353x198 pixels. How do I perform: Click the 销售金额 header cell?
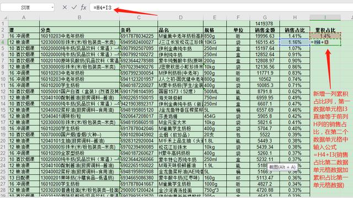pyautogui.click(x=265, y=30)
